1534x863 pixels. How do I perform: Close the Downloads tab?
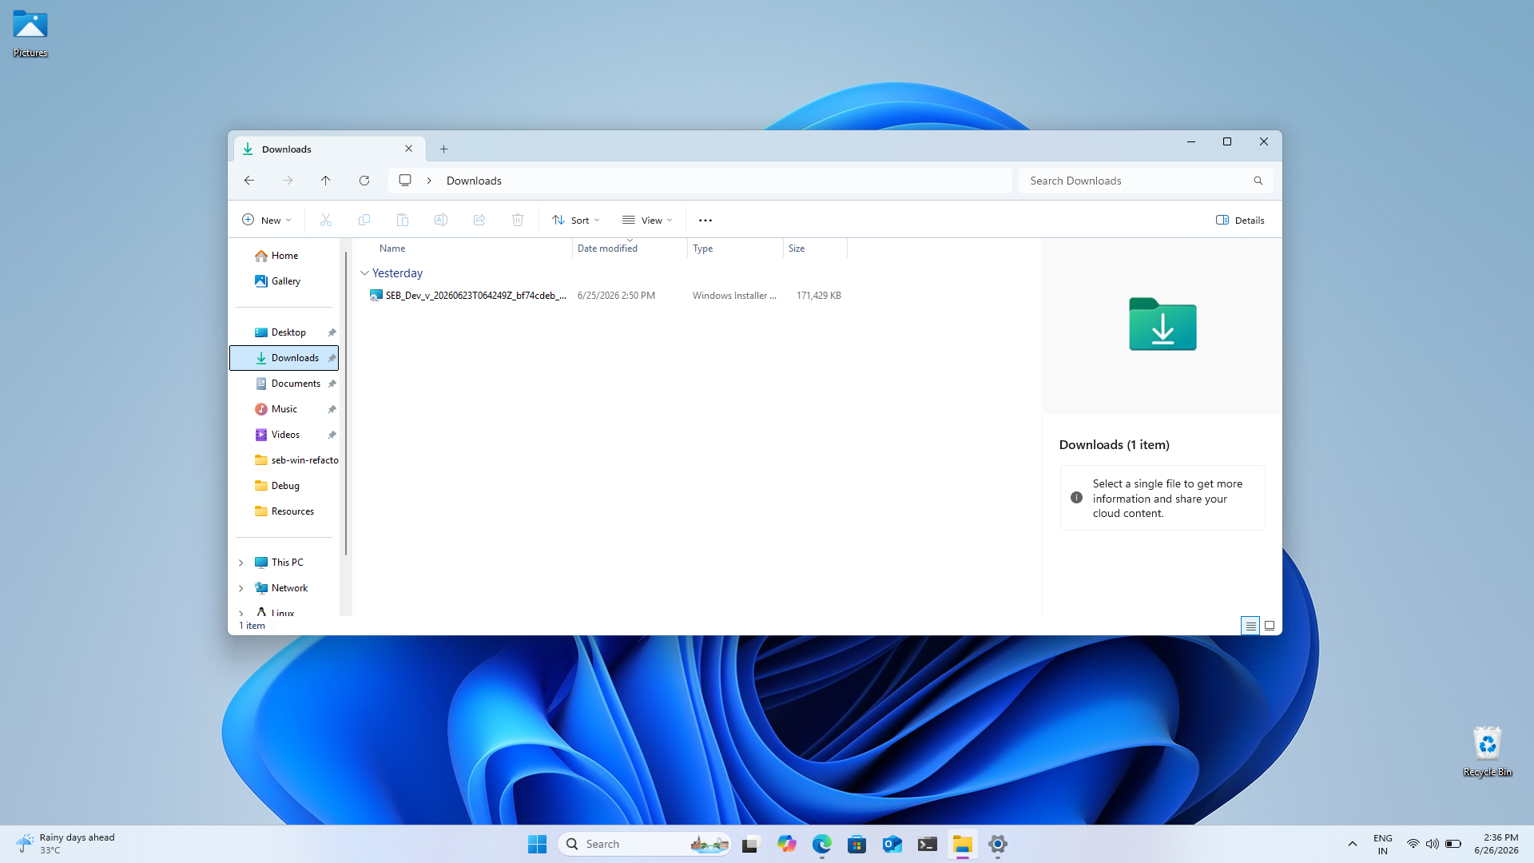409,149
